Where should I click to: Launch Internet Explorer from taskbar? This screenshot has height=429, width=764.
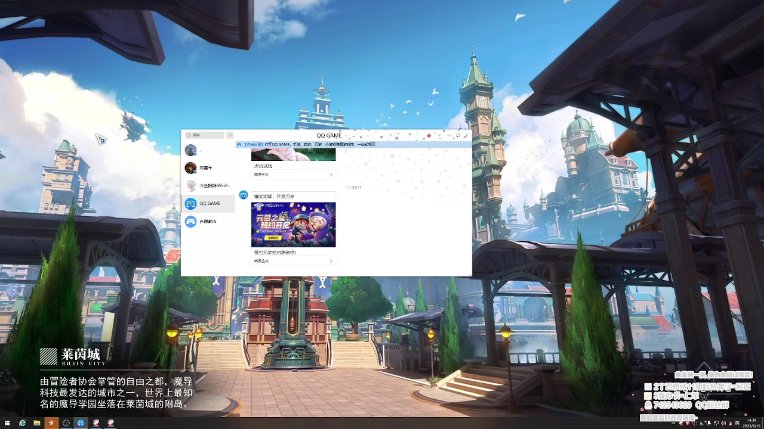pyautogui.click(x=23, y=423)
